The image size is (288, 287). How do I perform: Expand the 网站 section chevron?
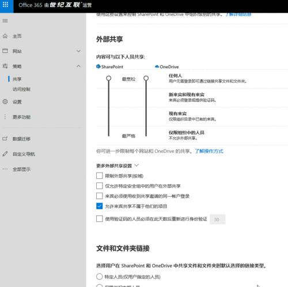[x=78, y=51]
